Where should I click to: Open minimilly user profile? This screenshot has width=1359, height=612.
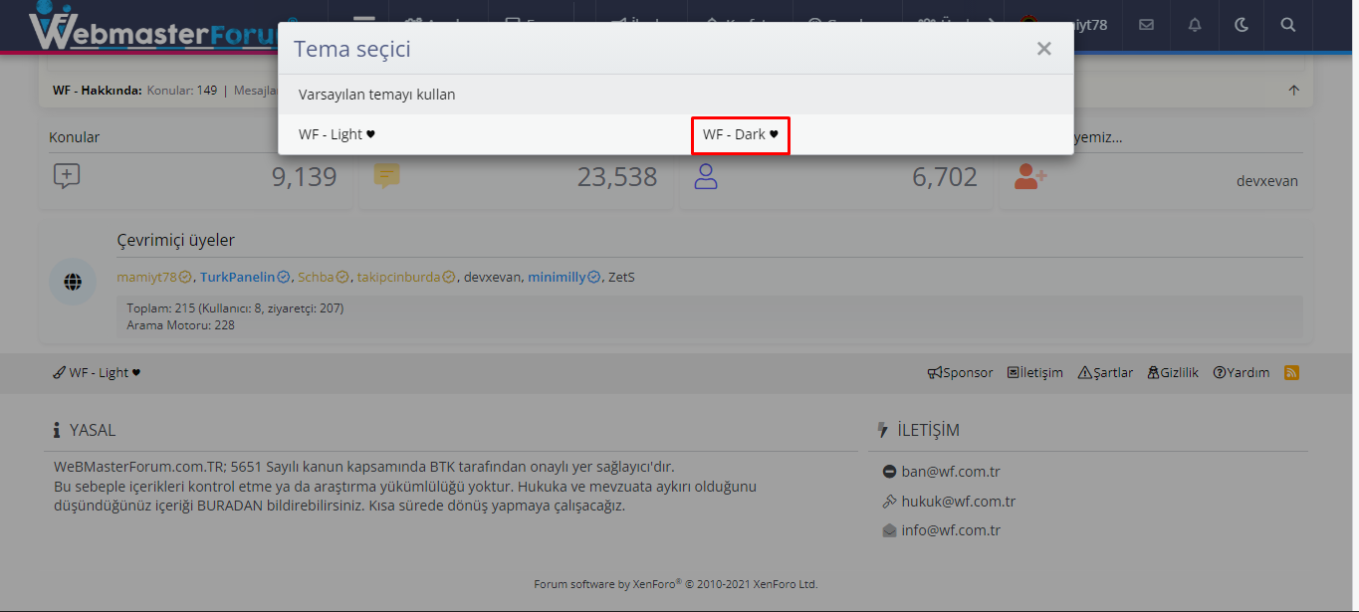[x=557, y=277]
